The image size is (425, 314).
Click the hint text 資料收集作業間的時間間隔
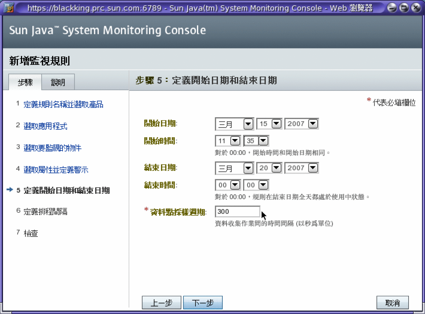coord(274,223)
